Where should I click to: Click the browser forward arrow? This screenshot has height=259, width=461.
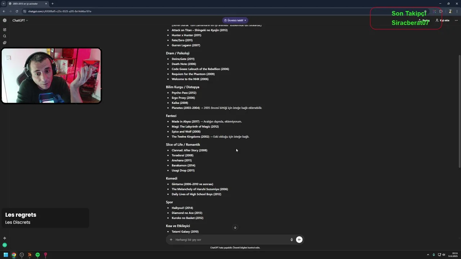pyautogui.click(x=10, y=11)
